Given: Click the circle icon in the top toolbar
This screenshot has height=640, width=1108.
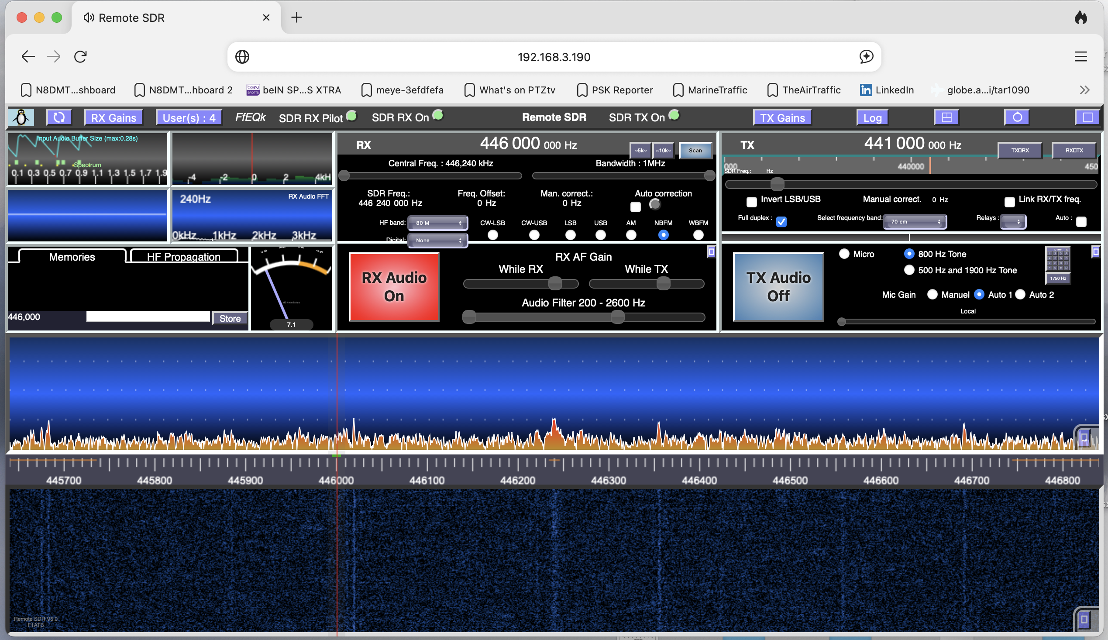Looking at the screenshot, I should (x=1017, y=117).
